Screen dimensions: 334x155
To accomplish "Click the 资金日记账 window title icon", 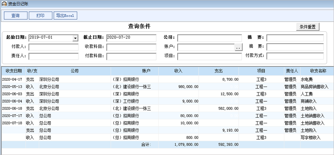I will click(4, 4).
